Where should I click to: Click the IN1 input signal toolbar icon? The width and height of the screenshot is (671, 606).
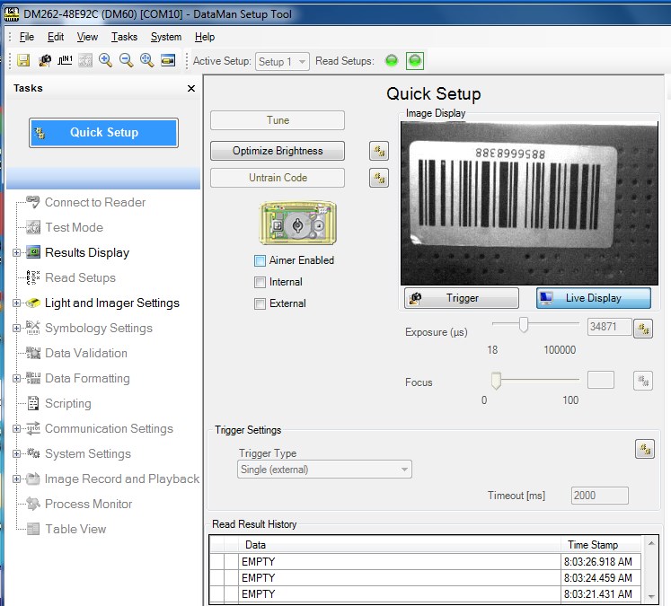click(x=65, y=60)
